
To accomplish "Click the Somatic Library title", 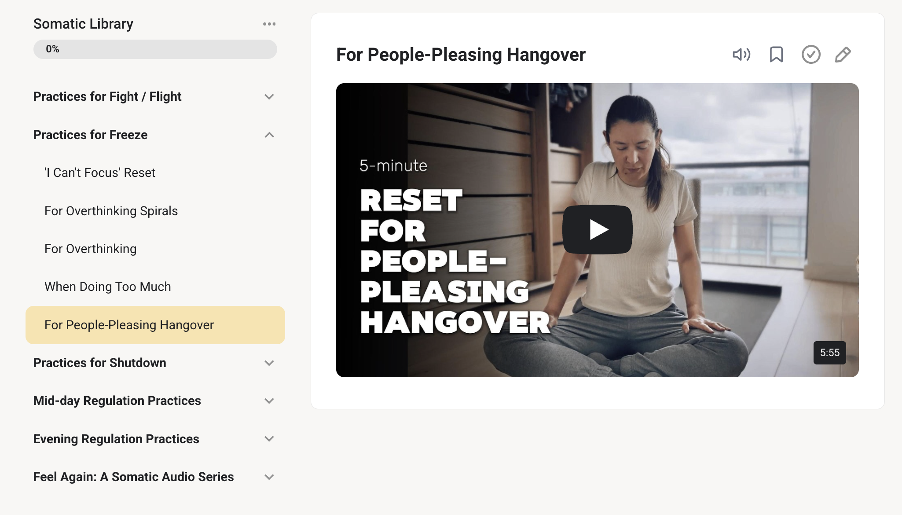I will 83,24.
